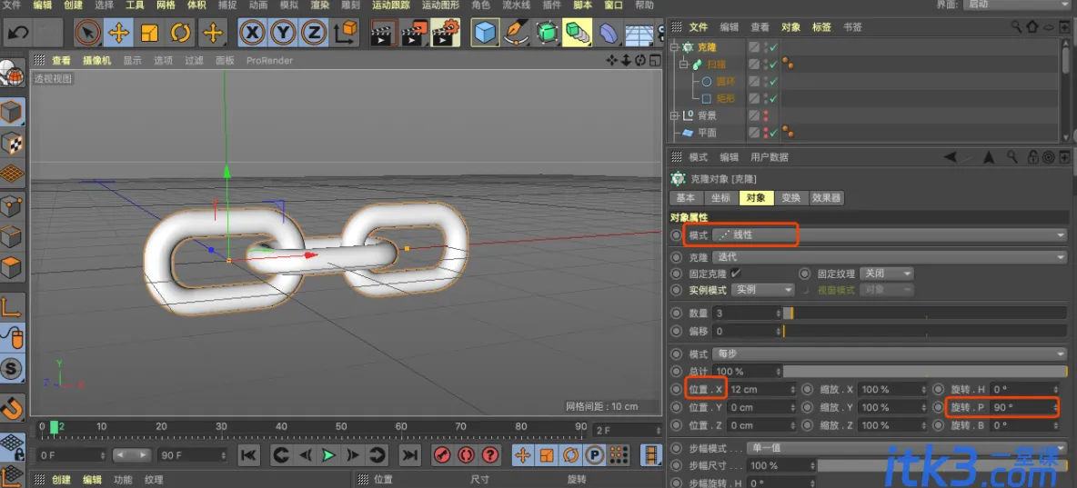
Task: Switch to the 基本 tab
Action: pyautogui.click(x=686, y=198)
